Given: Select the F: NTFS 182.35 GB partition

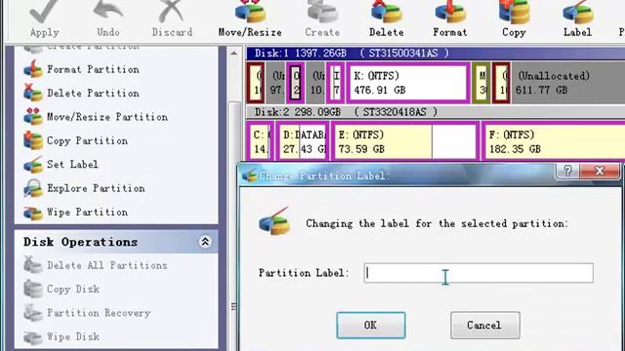Looking at the screenshot, I should click(554, 142).
